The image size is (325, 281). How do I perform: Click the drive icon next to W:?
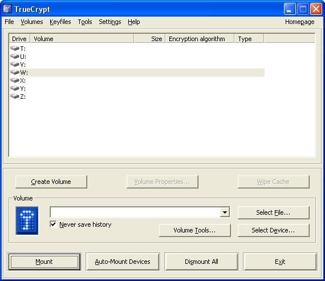point(15,73)
